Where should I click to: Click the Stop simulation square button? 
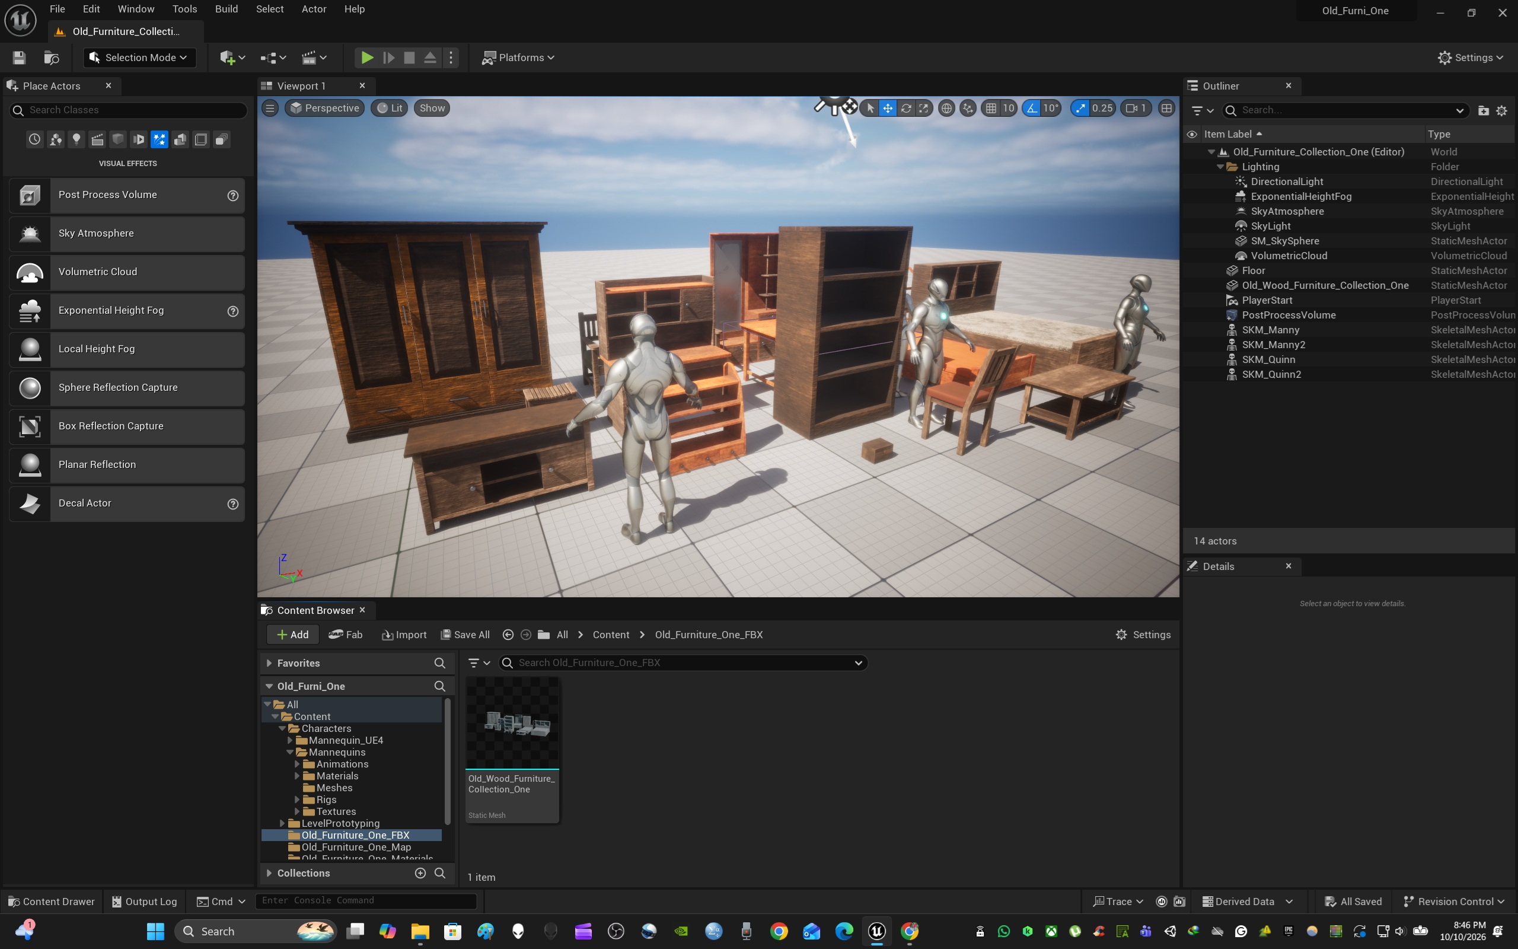(x=409, y=58)
